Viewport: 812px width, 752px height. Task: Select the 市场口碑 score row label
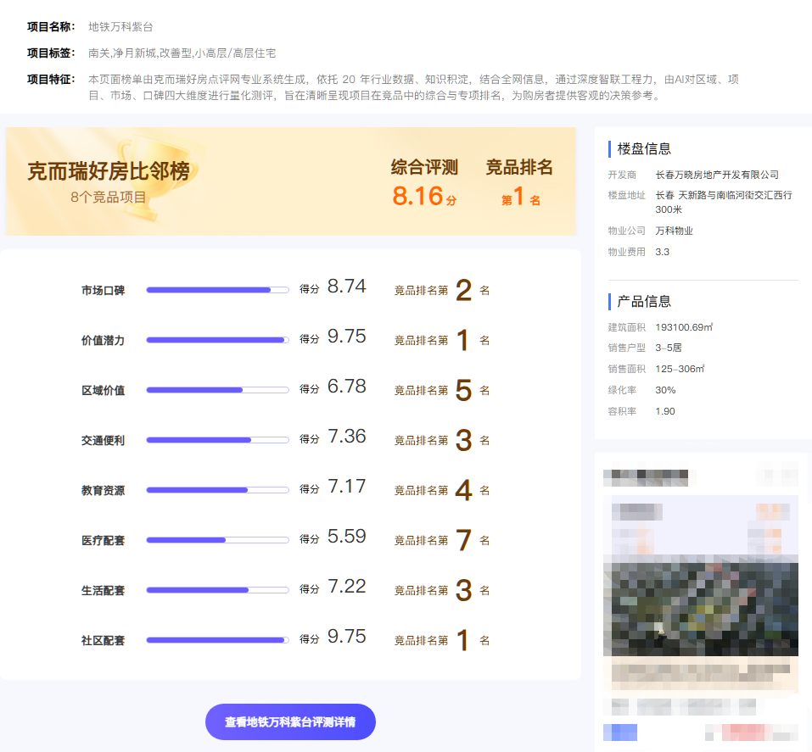coord(105,289)
